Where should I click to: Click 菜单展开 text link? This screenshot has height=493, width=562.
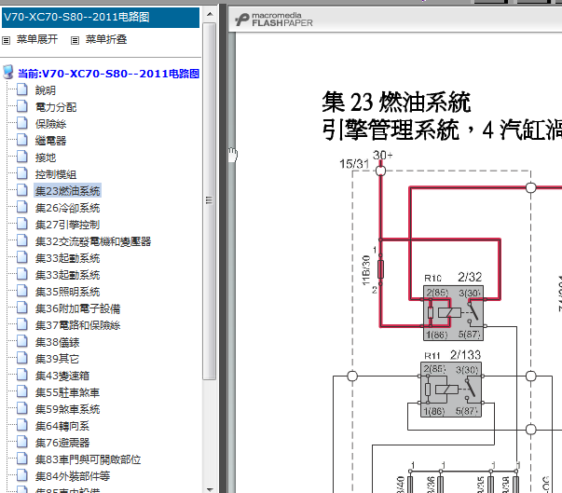[x=37, y=39]
